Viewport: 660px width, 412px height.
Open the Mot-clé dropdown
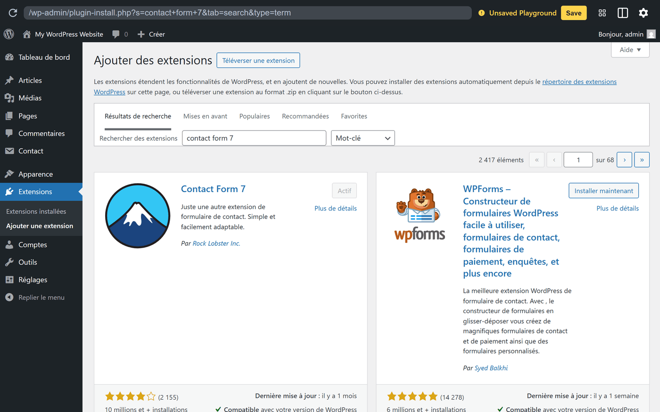[x=363, y=138]
